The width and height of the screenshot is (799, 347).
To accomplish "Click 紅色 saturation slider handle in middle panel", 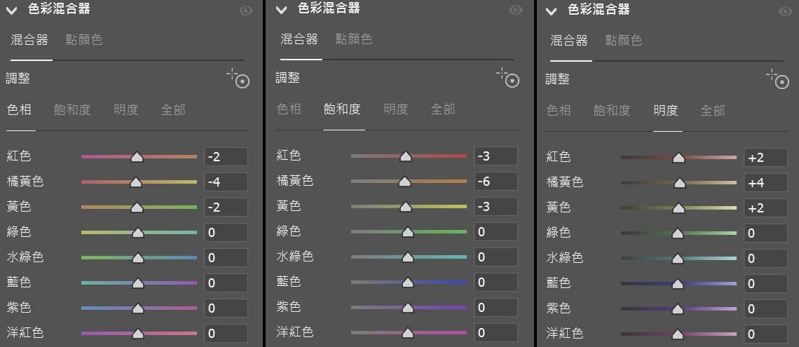I will coord(405,156).
